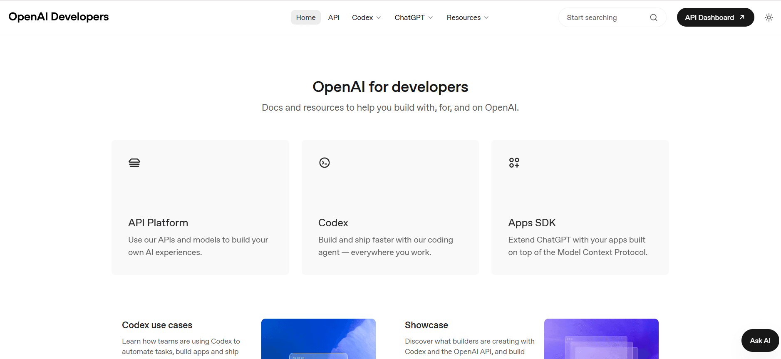This screenshot has height=359, width=781.
Task: Click 'Build and ship faster' description text
Action: [386, 246]
